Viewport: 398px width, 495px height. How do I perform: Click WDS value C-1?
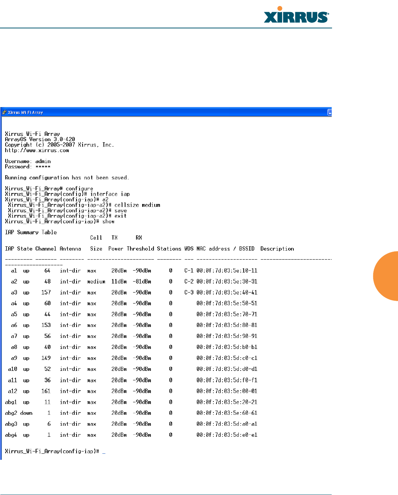189,271
